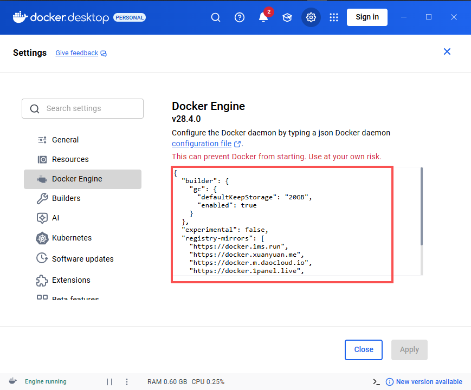Open the terminal icon in status bar

376,381
